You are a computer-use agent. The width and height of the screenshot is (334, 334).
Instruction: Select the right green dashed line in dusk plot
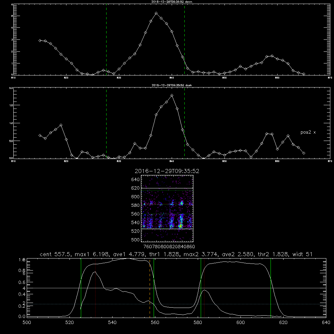(x=184, y=123)
